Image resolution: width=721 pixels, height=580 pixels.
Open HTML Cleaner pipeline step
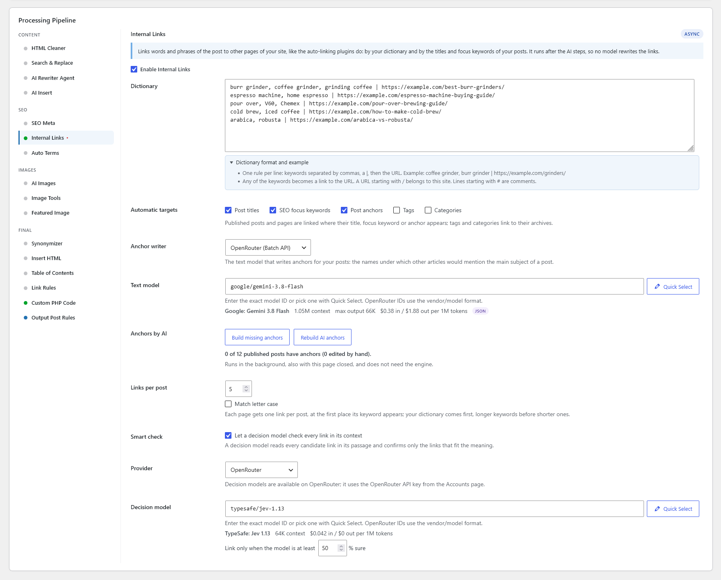click(x=48, y=48)
